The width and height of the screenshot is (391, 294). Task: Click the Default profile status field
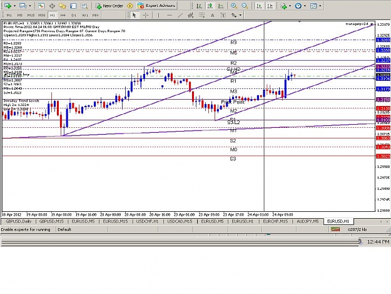click(64, 229)
